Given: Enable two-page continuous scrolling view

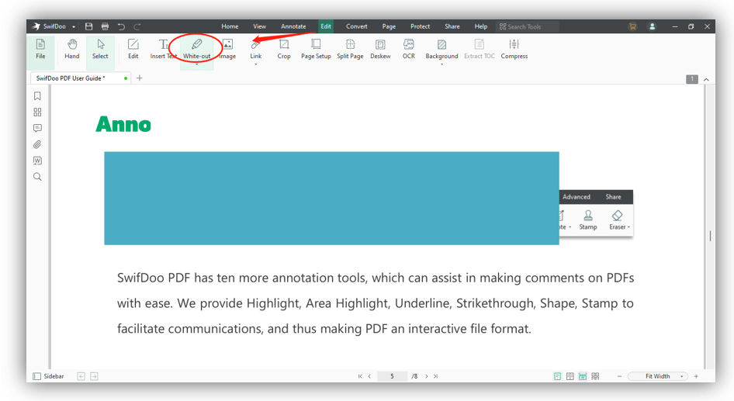Looking at the screenshot, I should (595, 376).
